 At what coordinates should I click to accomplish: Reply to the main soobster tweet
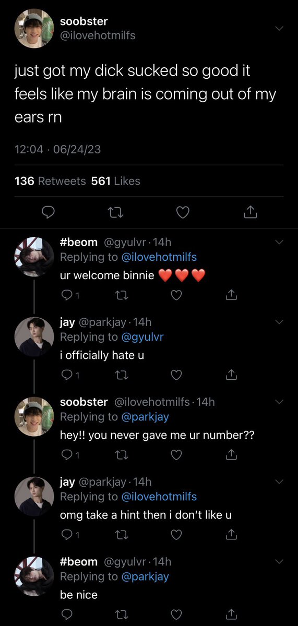point(49,212)
